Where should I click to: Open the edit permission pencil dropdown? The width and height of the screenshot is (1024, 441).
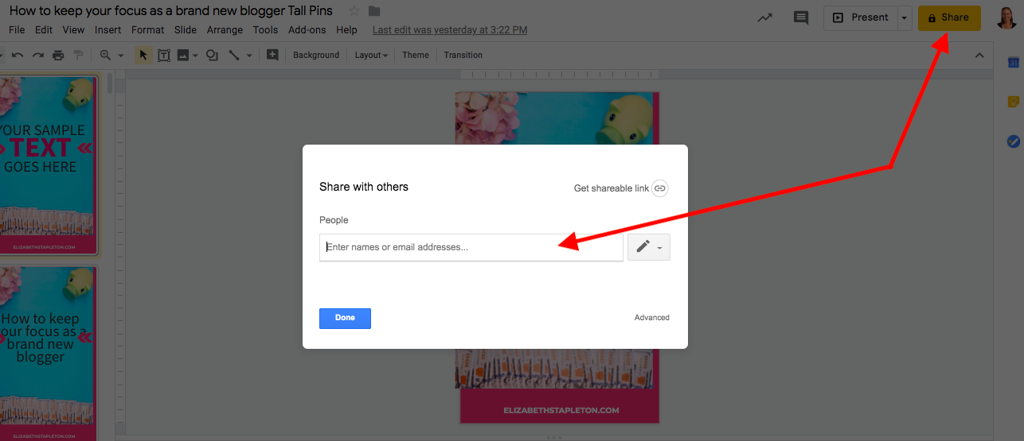[649, 247]
